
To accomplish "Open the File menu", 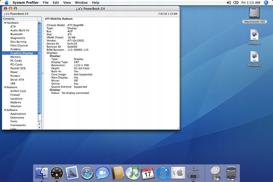I will pos(46,3).
